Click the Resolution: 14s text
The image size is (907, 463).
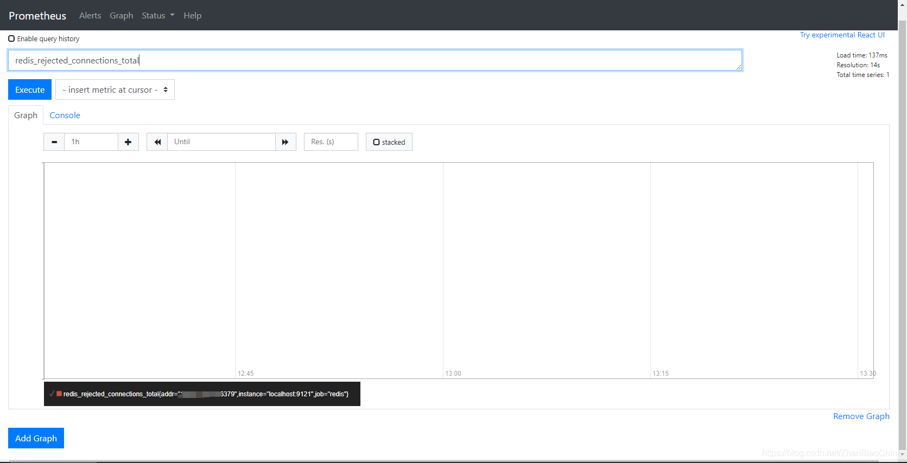pos(858,65)
